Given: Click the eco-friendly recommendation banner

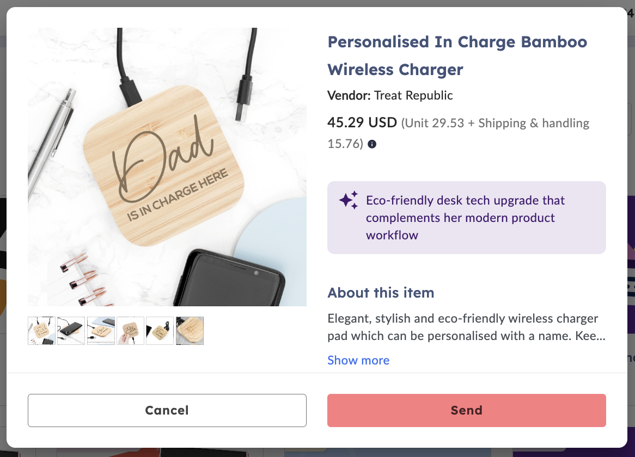Looking at the screenshot, I should [467, 218].
